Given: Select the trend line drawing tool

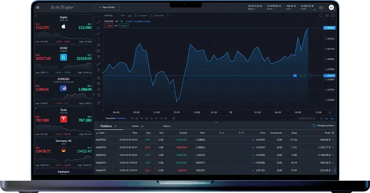Looking at the screenshot, I should pyautogui.click(x=99, y=22).
